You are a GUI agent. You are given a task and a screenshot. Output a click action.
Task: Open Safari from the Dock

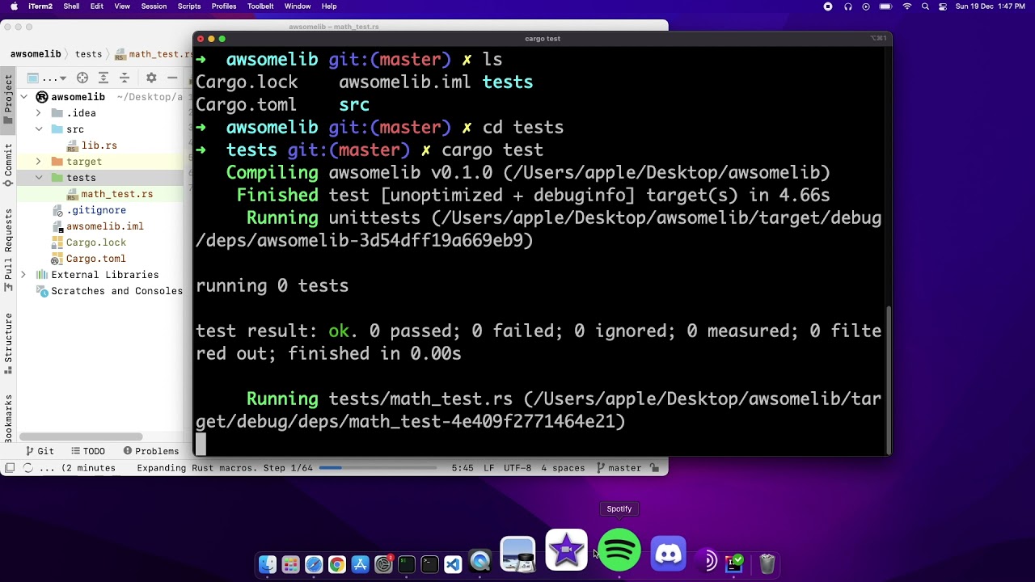click(314, 564)
